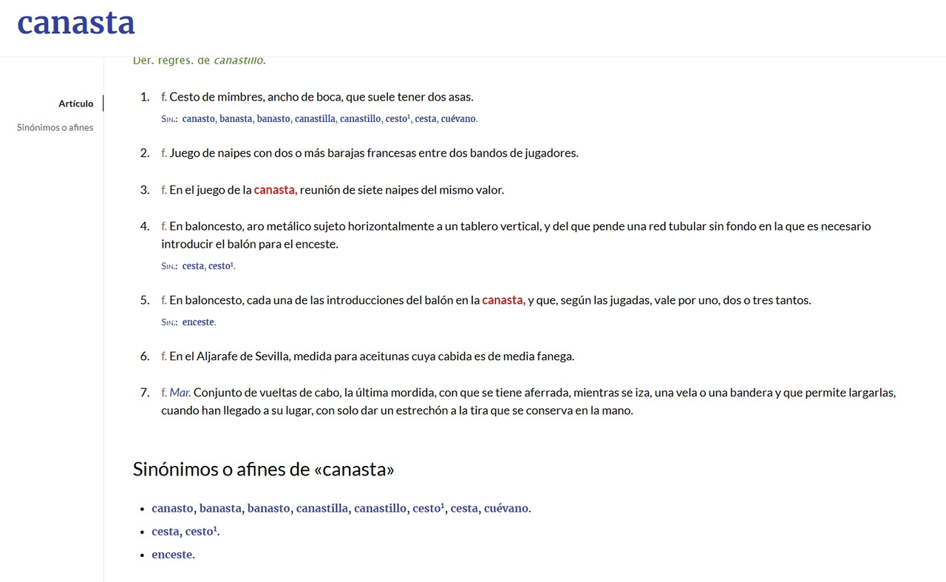The width and height of the screenshot is (946, 582).
Task: Open synonym cuévano under definition 1
Action: tap(458, 118)
